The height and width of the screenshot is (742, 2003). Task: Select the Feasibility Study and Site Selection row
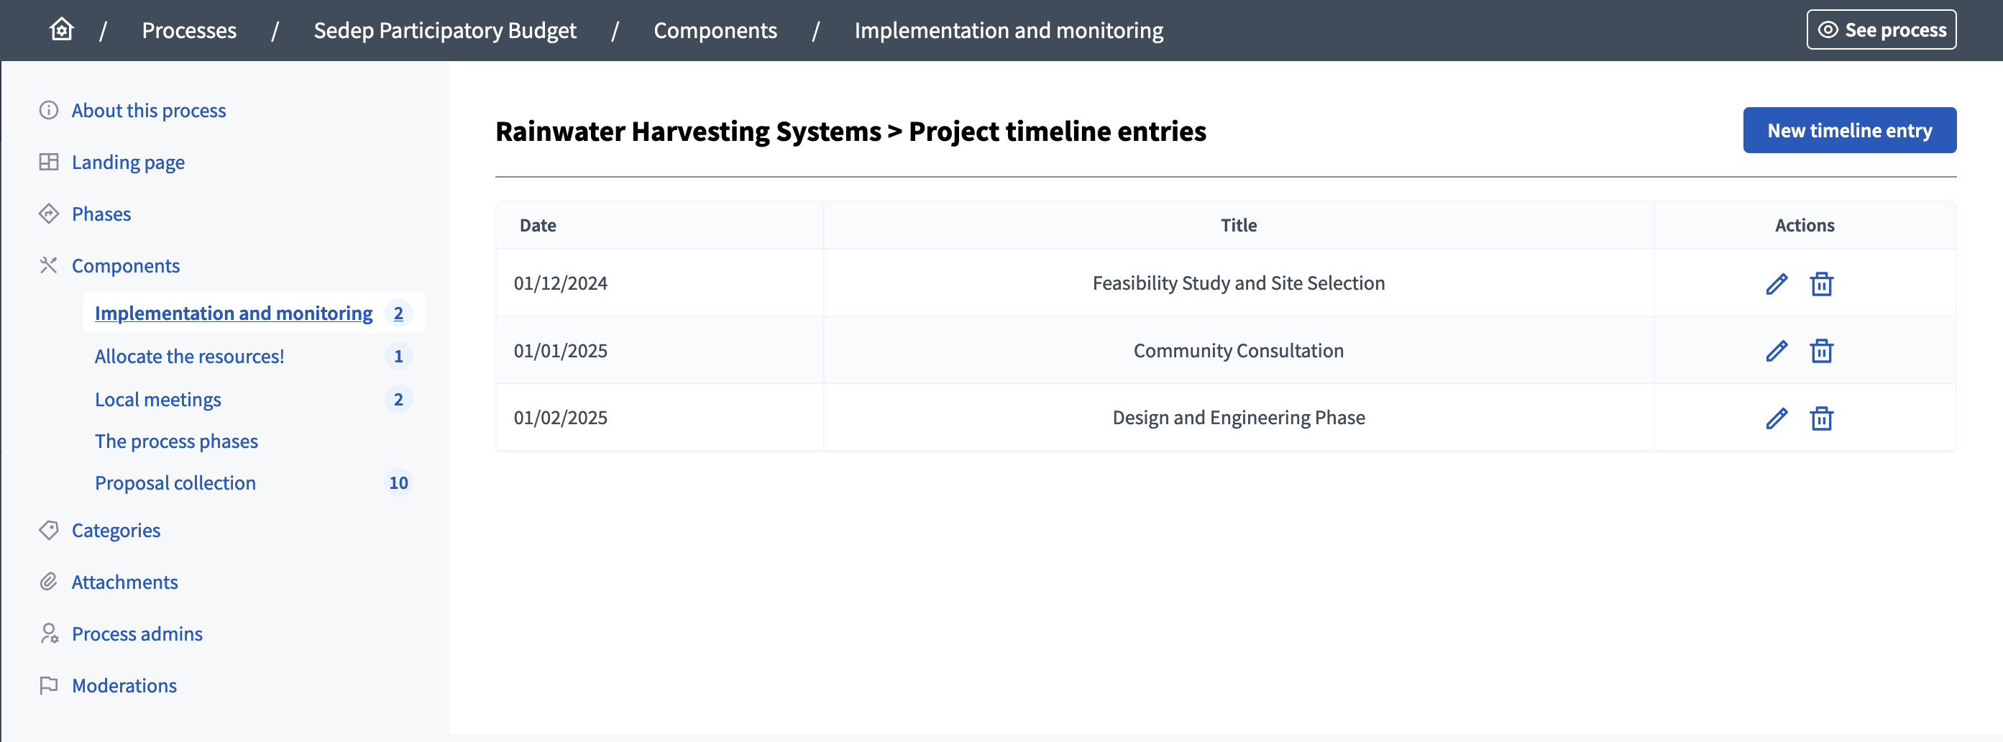point(1239,283)
